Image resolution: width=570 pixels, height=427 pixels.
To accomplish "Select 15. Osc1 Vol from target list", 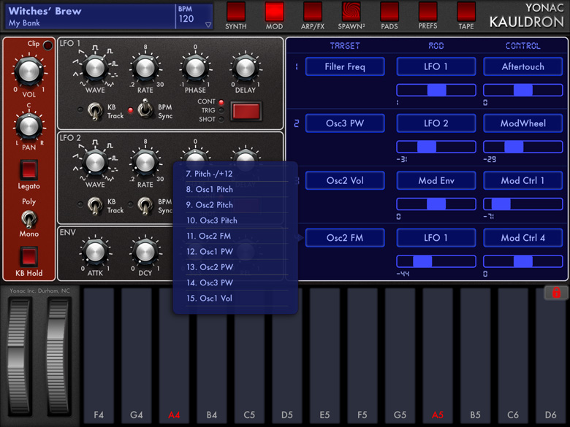I will click(x=236, y=299).
